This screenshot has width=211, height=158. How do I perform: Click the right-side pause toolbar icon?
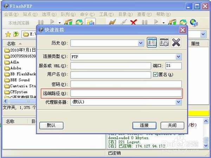[x=145, y=22]
